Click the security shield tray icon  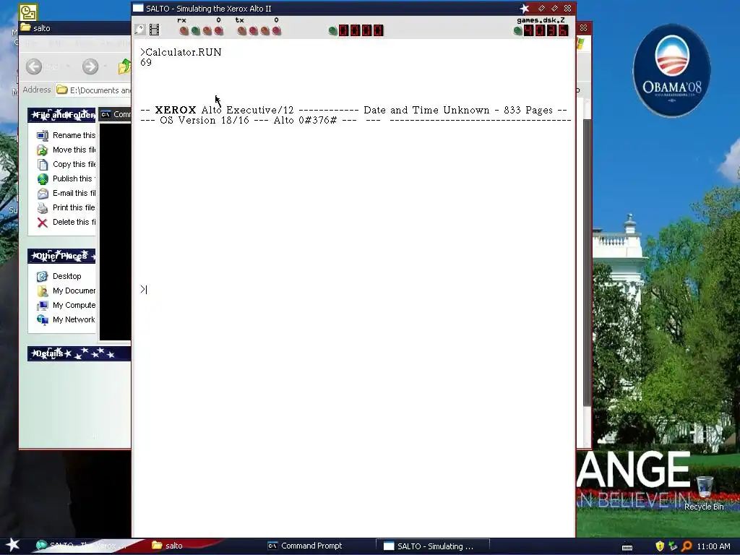click(660, 546)
